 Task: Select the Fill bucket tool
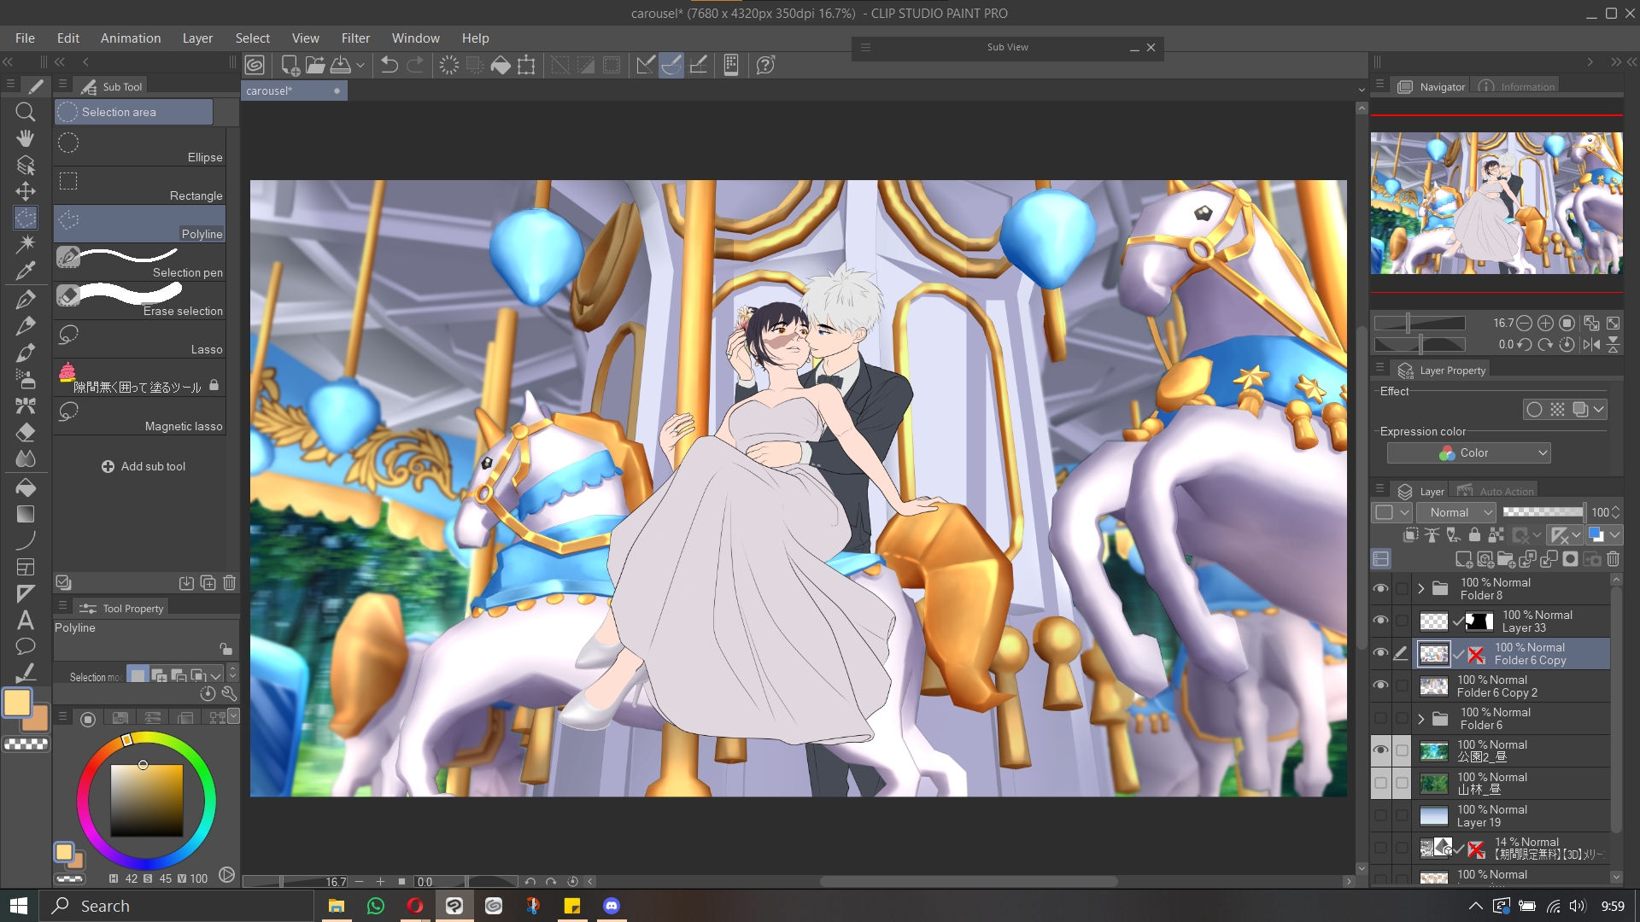click(x=26, y=487)
